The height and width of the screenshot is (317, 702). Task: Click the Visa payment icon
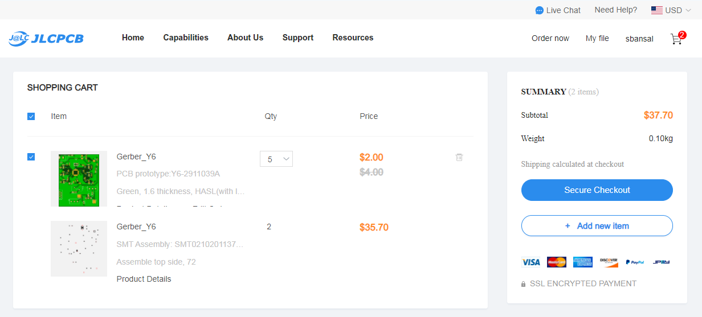click(x=530, y=262)
